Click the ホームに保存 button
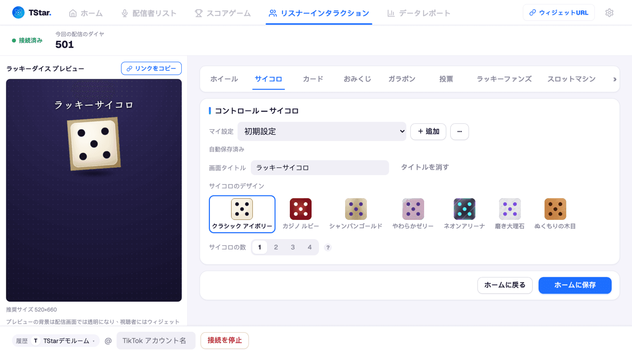This screenshot has width=632, height=355. pos(575,285)
